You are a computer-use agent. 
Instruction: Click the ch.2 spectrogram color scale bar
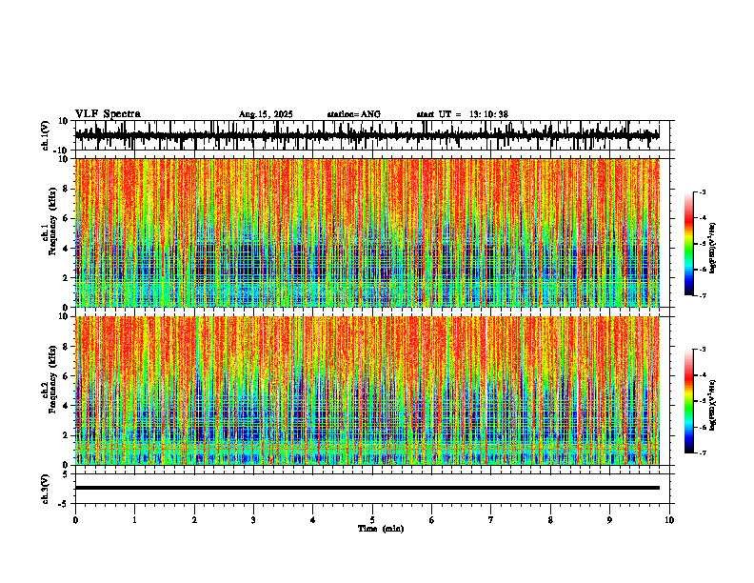pos(689,401)
